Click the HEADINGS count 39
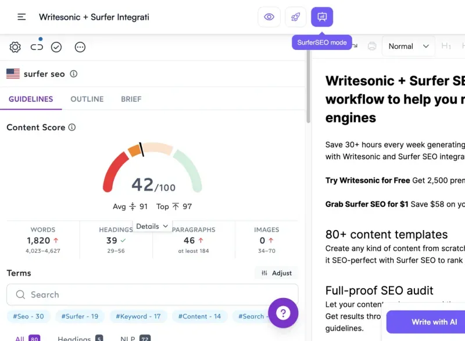 (x=112, y=241)
